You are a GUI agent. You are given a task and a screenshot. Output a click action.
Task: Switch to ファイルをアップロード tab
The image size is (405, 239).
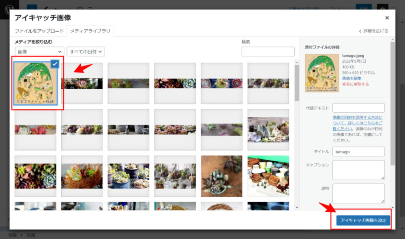pyautogui.click(x=39, y=31)
